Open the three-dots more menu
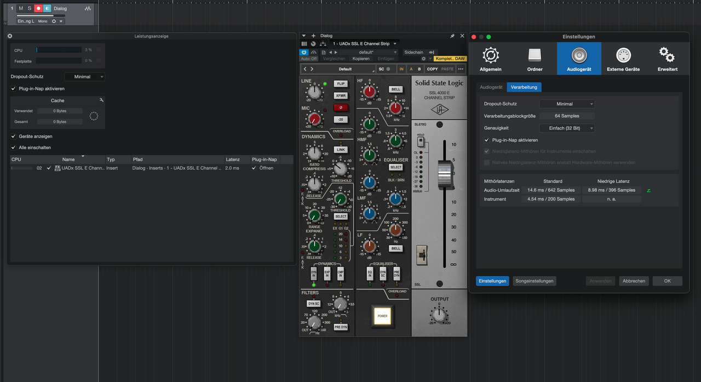Screen dimensions: 701x382 tap(461, 69)
